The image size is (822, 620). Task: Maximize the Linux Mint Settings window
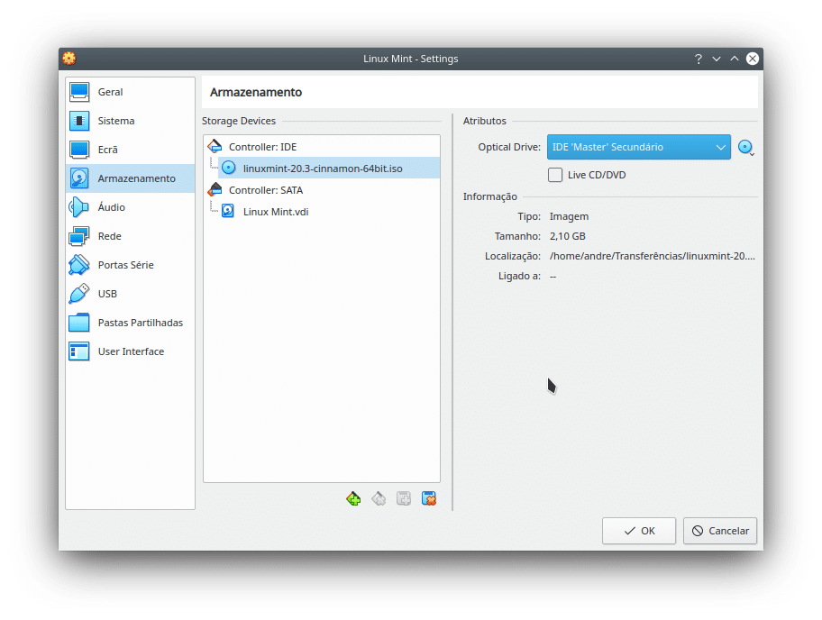(x=735, y=59)
